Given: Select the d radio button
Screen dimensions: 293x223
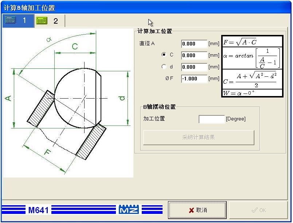Looking at the screenshot, I should 164,67.
